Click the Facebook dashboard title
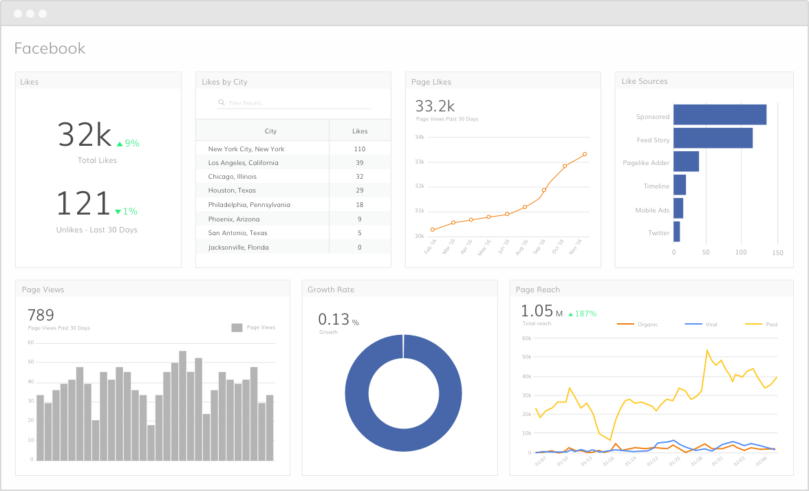809x491 pixels. (50, 48)
